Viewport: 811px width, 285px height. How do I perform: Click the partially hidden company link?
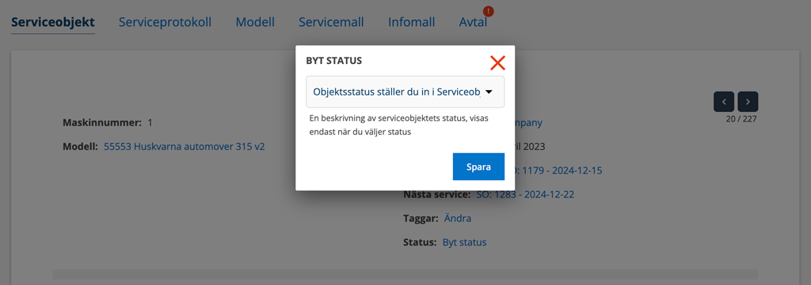tap(528, 122)
